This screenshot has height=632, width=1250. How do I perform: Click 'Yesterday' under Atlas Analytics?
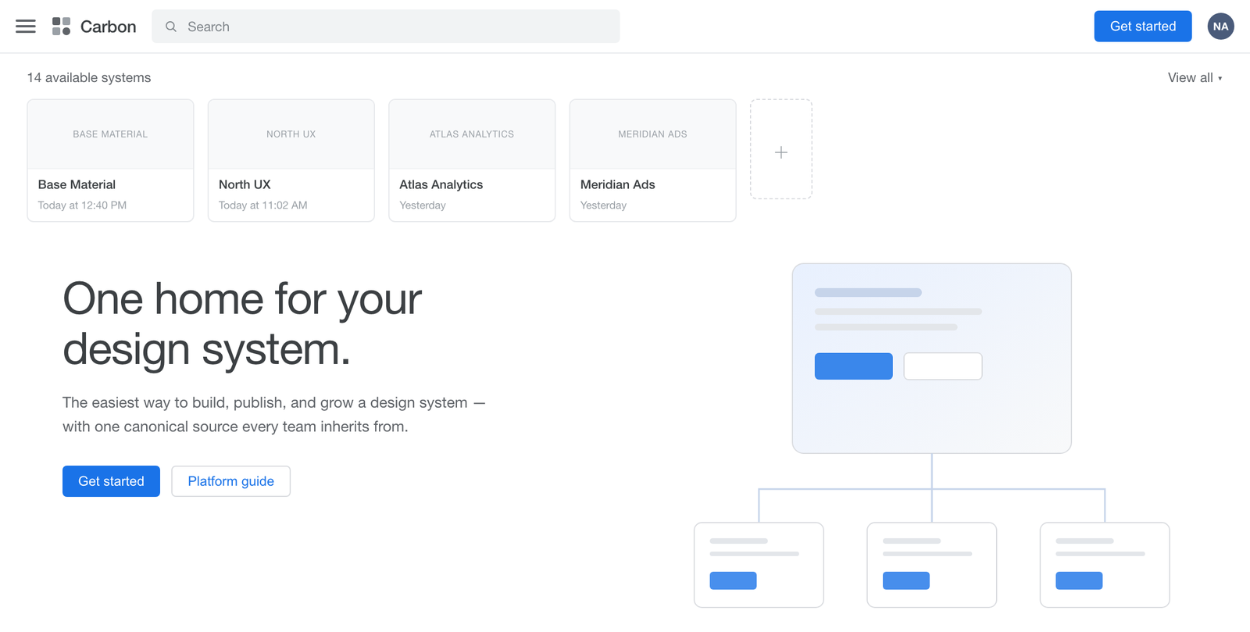tap(423, 205)
